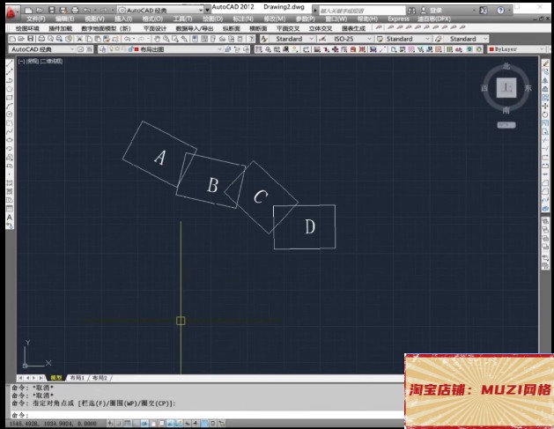Open the 平面设计 menu

click(x=154, y=28)
